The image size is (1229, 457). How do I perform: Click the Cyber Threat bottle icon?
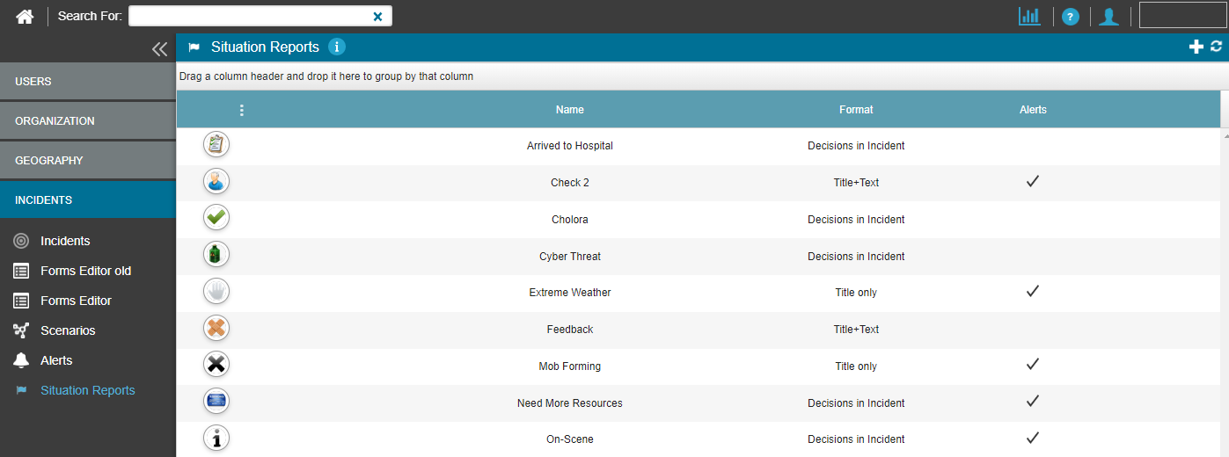tap(216, 256)
